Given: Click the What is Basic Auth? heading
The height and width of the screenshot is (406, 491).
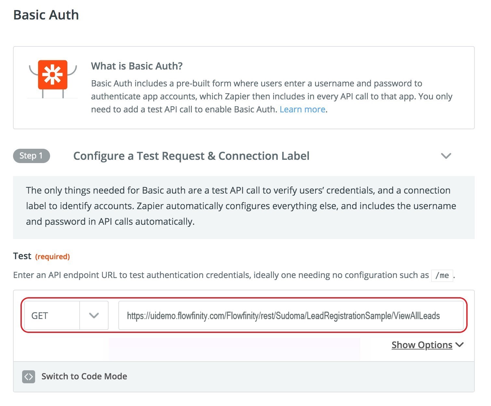Looking at the screenshot, I should (137, 66).
